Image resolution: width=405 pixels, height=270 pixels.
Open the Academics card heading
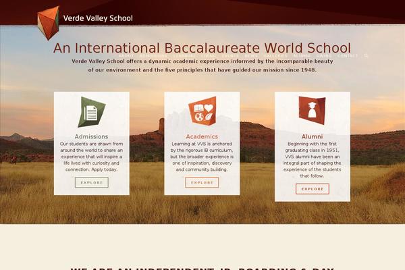[202, 136]
